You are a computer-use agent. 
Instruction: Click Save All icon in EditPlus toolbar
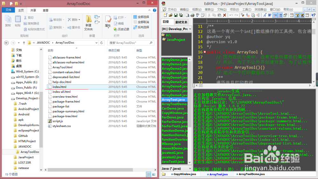pos(181,15)
